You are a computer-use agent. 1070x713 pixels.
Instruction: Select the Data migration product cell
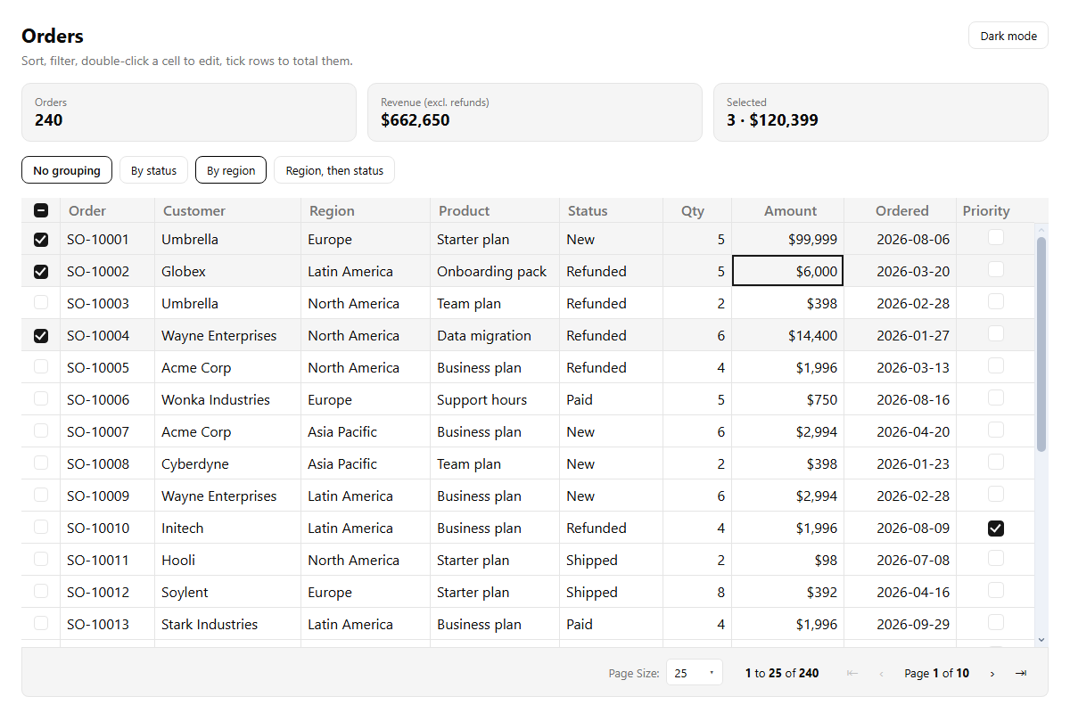[495, 335]
